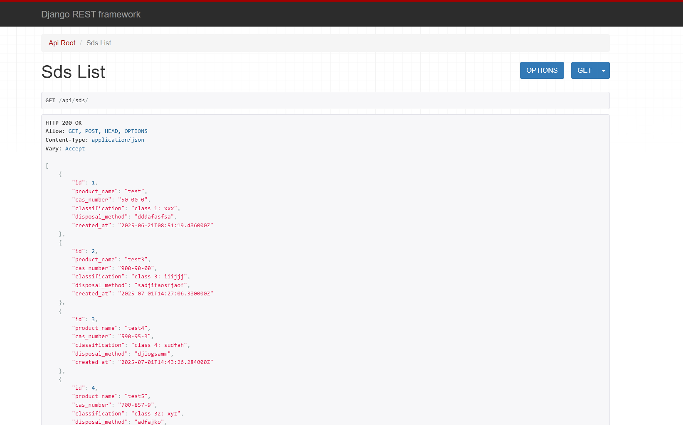Click disposal_method "adfajko" line
The height and width of the screenshot is (425, 683).
tap(119, 422)
